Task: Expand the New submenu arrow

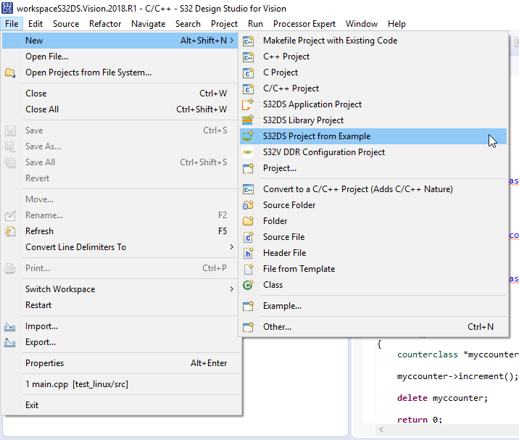Action: tap(232, 41)
